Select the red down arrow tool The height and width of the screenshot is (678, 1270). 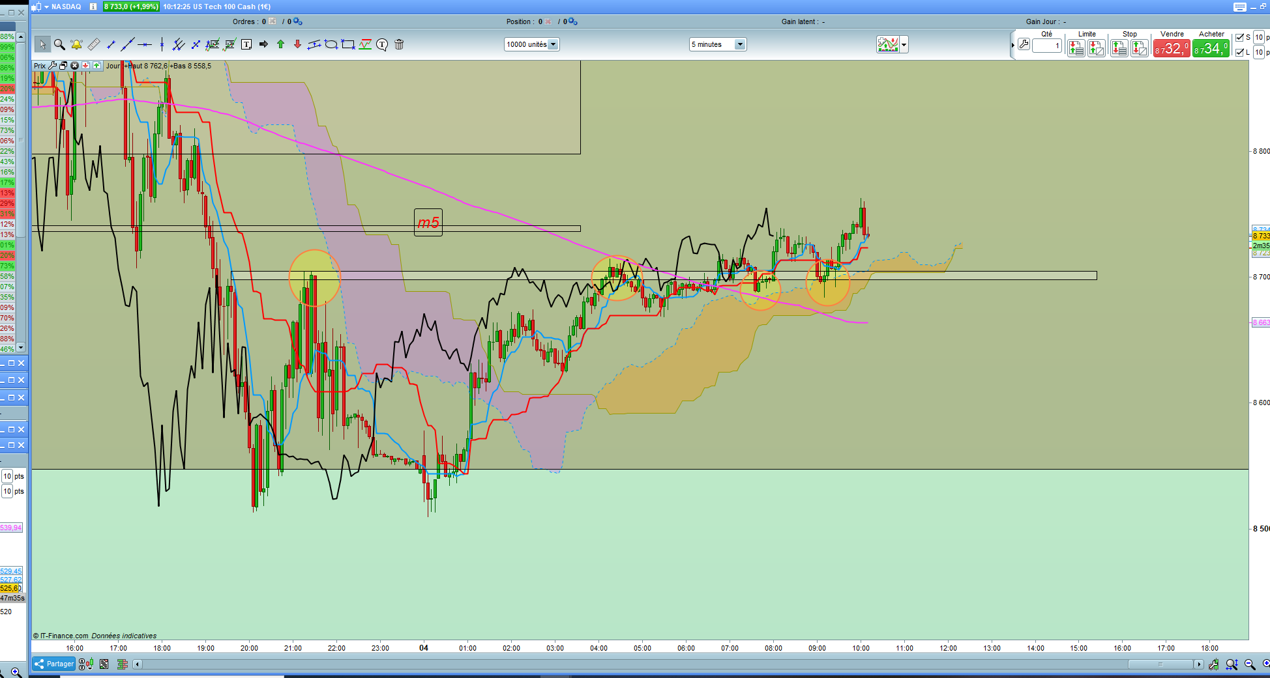297,44
